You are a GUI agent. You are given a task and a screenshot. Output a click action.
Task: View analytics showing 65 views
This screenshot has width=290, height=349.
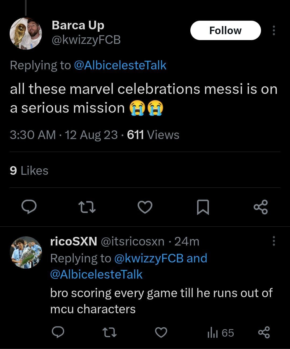coord(220,333)
